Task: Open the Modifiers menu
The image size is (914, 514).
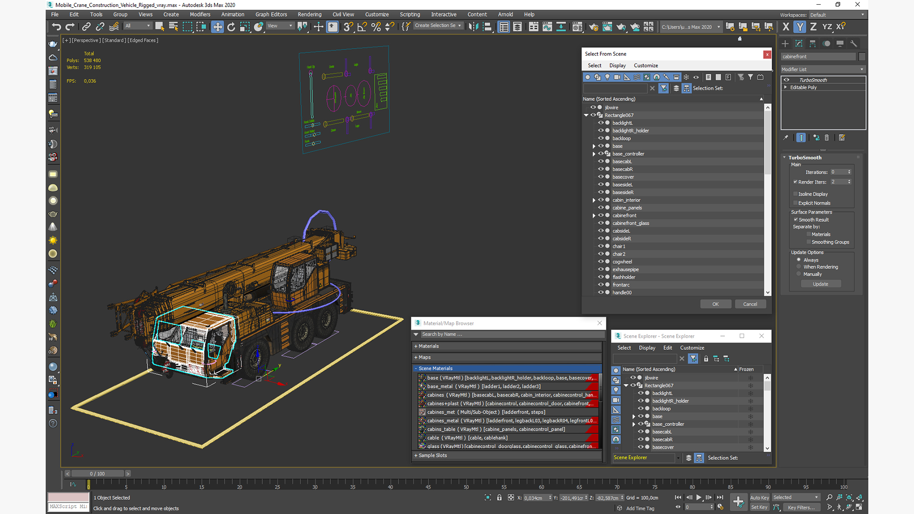Action: [x=200, y=14]
